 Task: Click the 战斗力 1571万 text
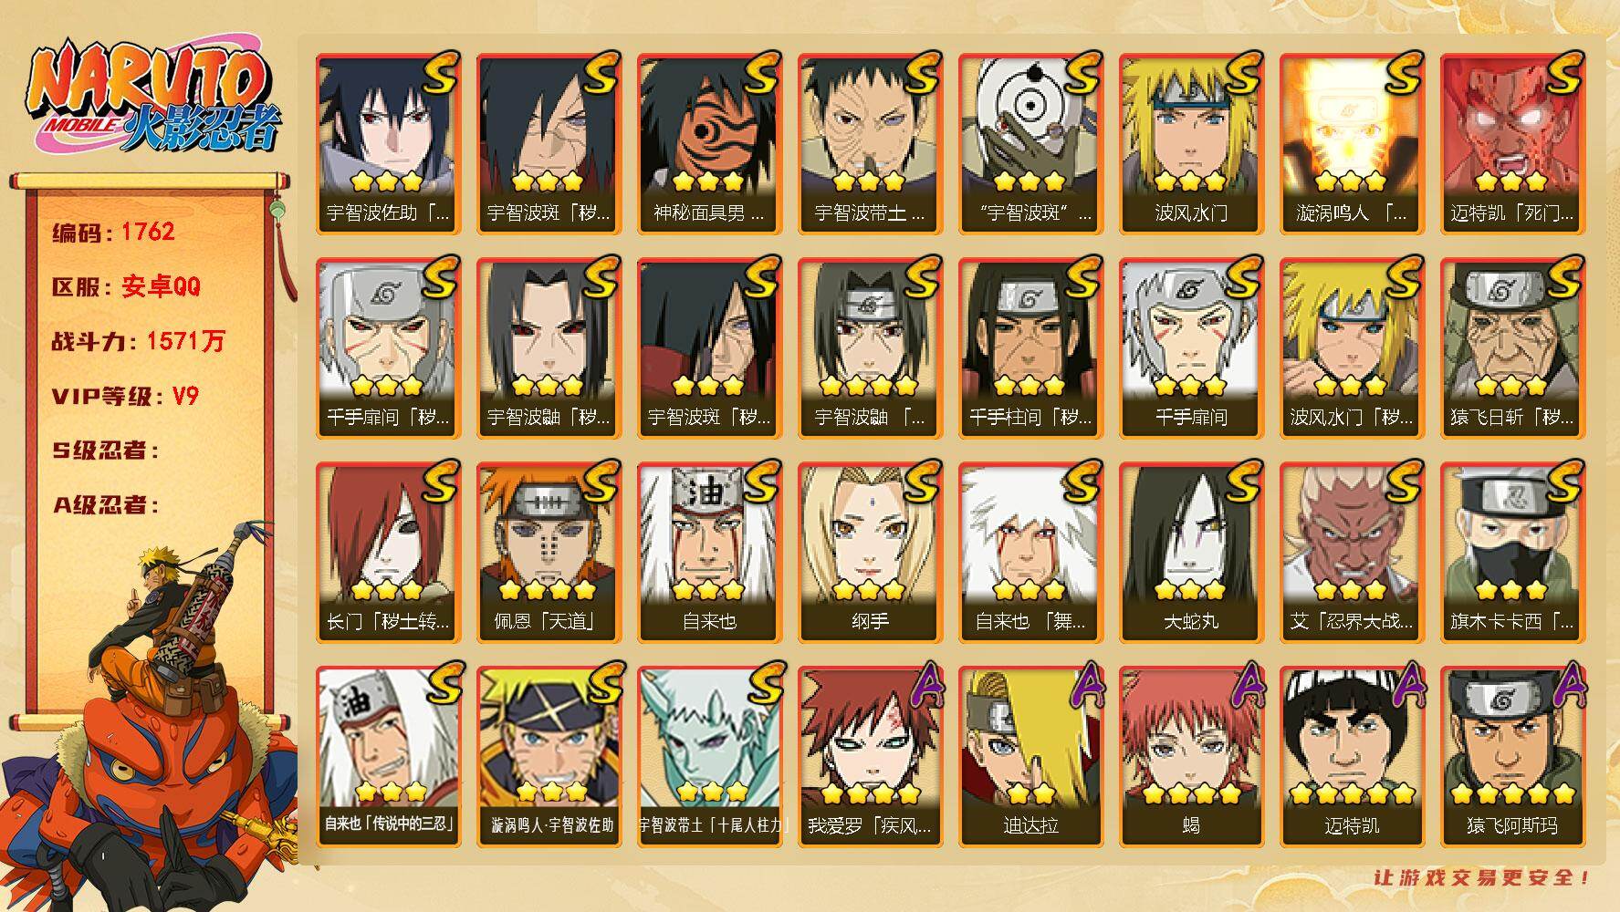coord(138,341)
